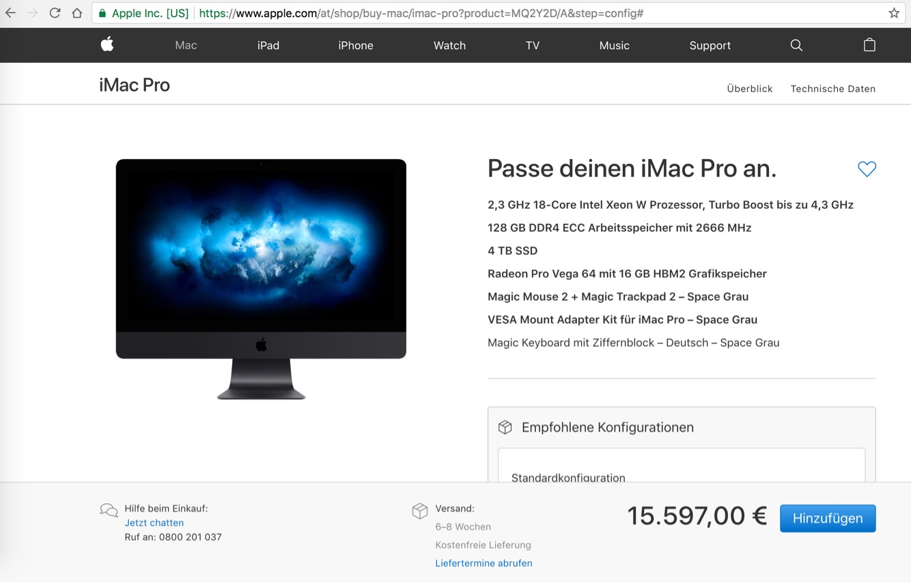Click 'Kostenfreie Lieferung' text
Screen dimensions: 911x583
[483, 545]
